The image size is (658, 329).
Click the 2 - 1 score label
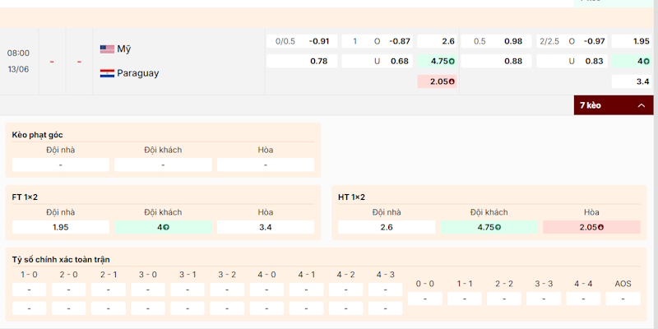click(109, 275)
